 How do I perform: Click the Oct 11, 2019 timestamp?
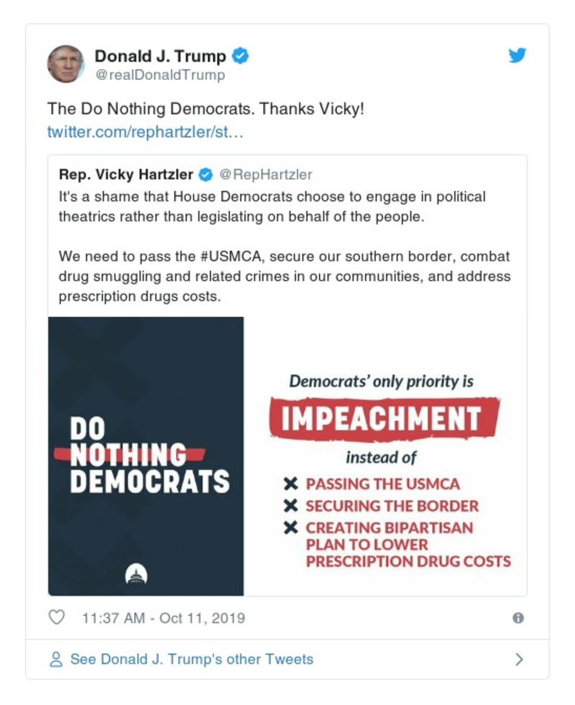166,617
